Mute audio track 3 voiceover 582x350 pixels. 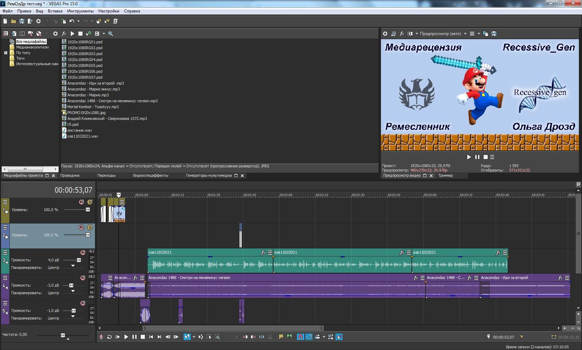click(x=83, y=253)
